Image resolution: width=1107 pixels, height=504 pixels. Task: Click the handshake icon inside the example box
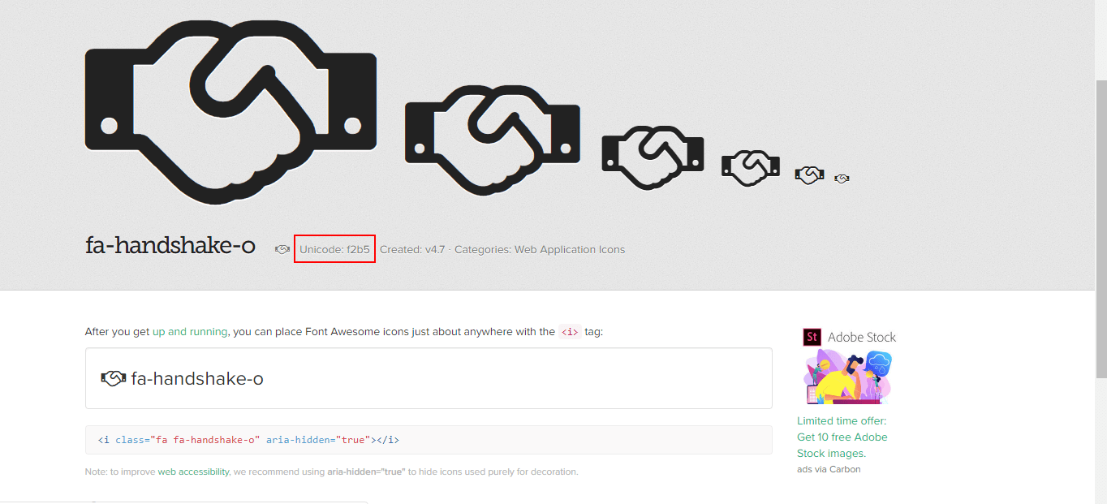pyautogui.click(x=114, y=378)
